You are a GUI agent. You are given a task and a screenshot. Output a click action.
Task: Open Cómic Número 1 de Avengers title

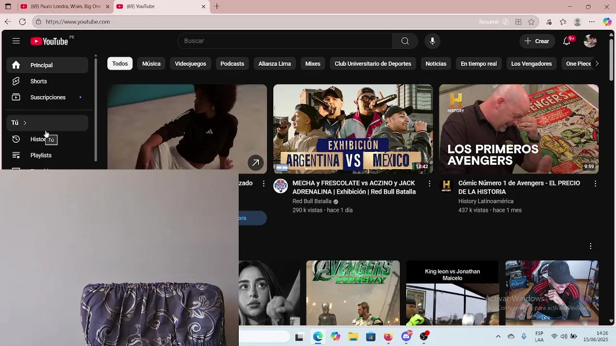pyautogui.click(x=519, y=187)
